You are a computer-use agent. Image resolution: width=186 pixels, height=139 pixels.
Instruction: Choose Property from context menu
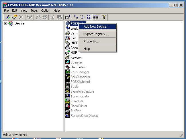coord(97,41)
